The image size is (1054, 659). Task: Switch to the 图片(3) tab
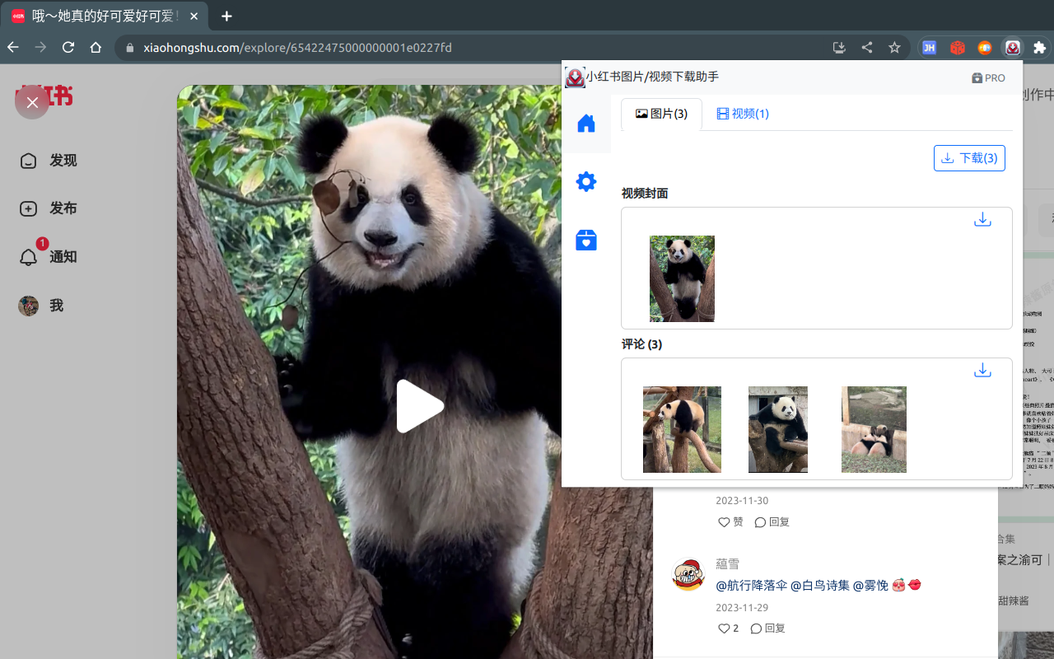tap(661, 114)
